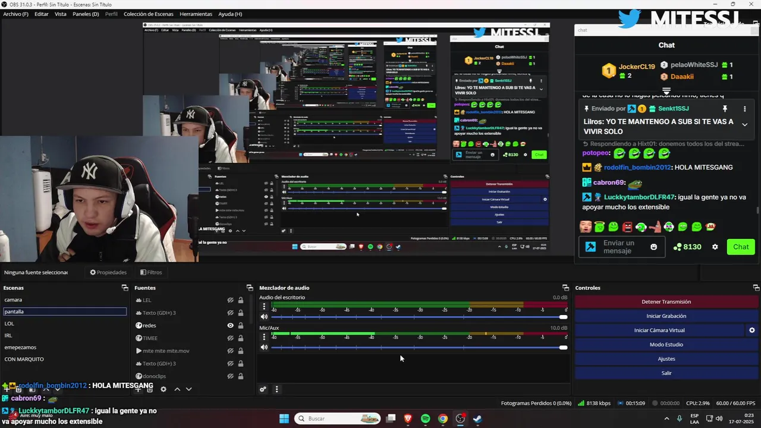Click Detener Transmisión button

coord(666,302)
